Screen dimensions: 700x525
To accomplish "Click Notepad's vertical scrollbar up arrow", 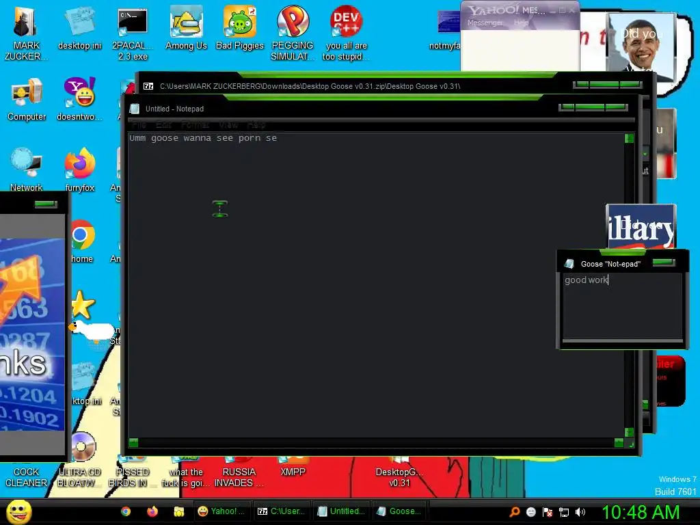I will tap(629, 138).
